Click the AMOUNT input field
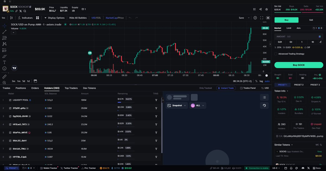The image size is (326, 171). [x=299, y=36]
